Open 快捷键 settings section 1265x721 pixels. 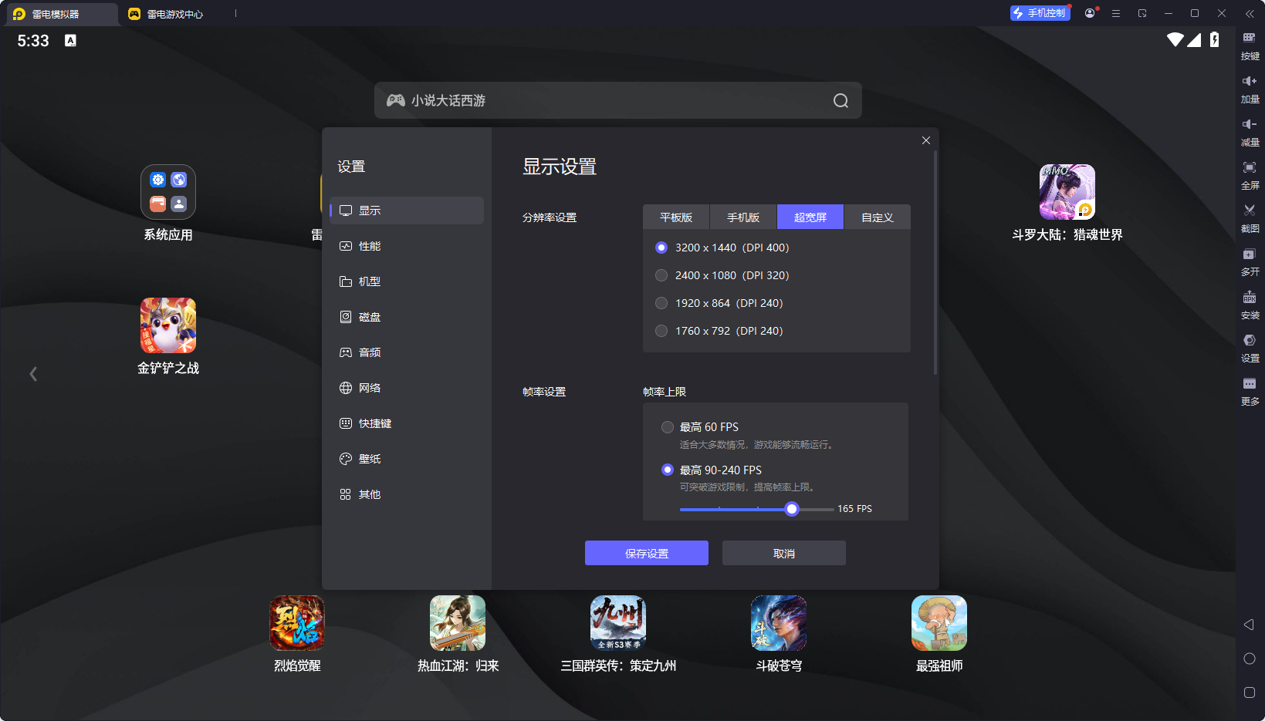point(407,423)
